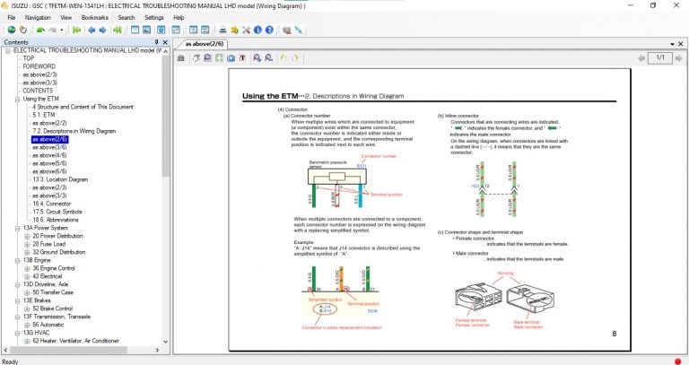Open the blue question mark help icon

pyautogui.click(x=268, y=30)
